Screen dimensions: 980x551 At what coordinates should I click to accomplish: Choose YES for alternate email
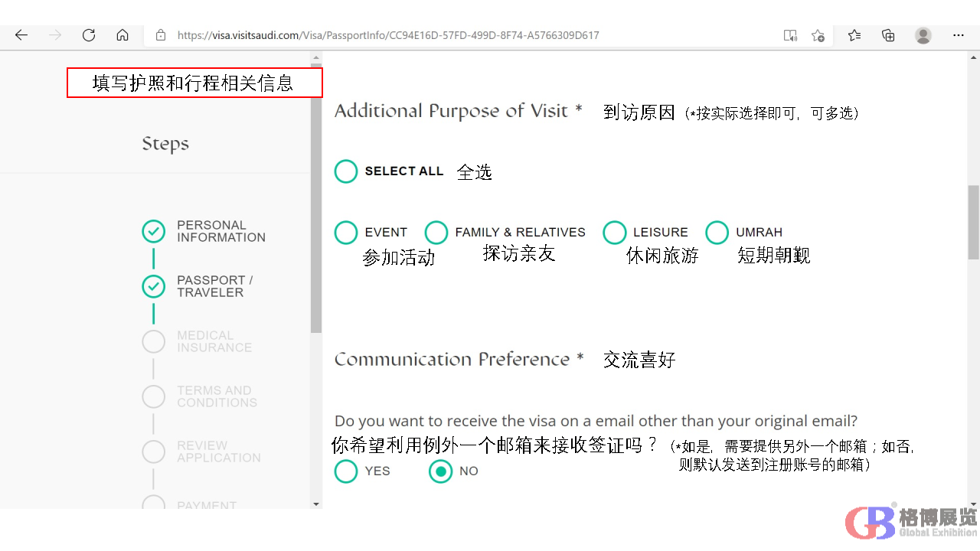click(x=346, y=471)
